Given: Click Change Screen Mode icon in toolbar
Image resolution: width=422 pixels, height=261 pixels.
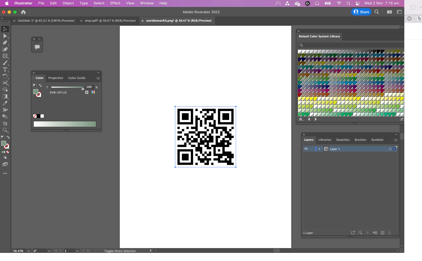Looking at the screenshot, I should 5,165.
